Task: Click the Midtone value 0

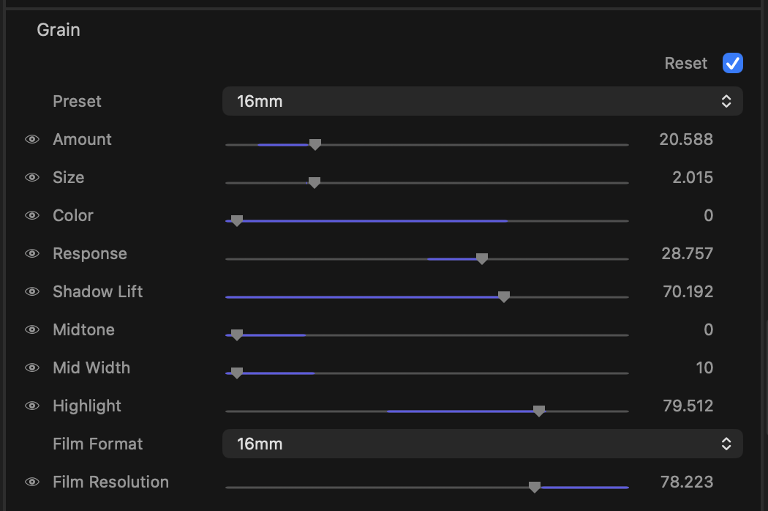Action: (708, 329)
